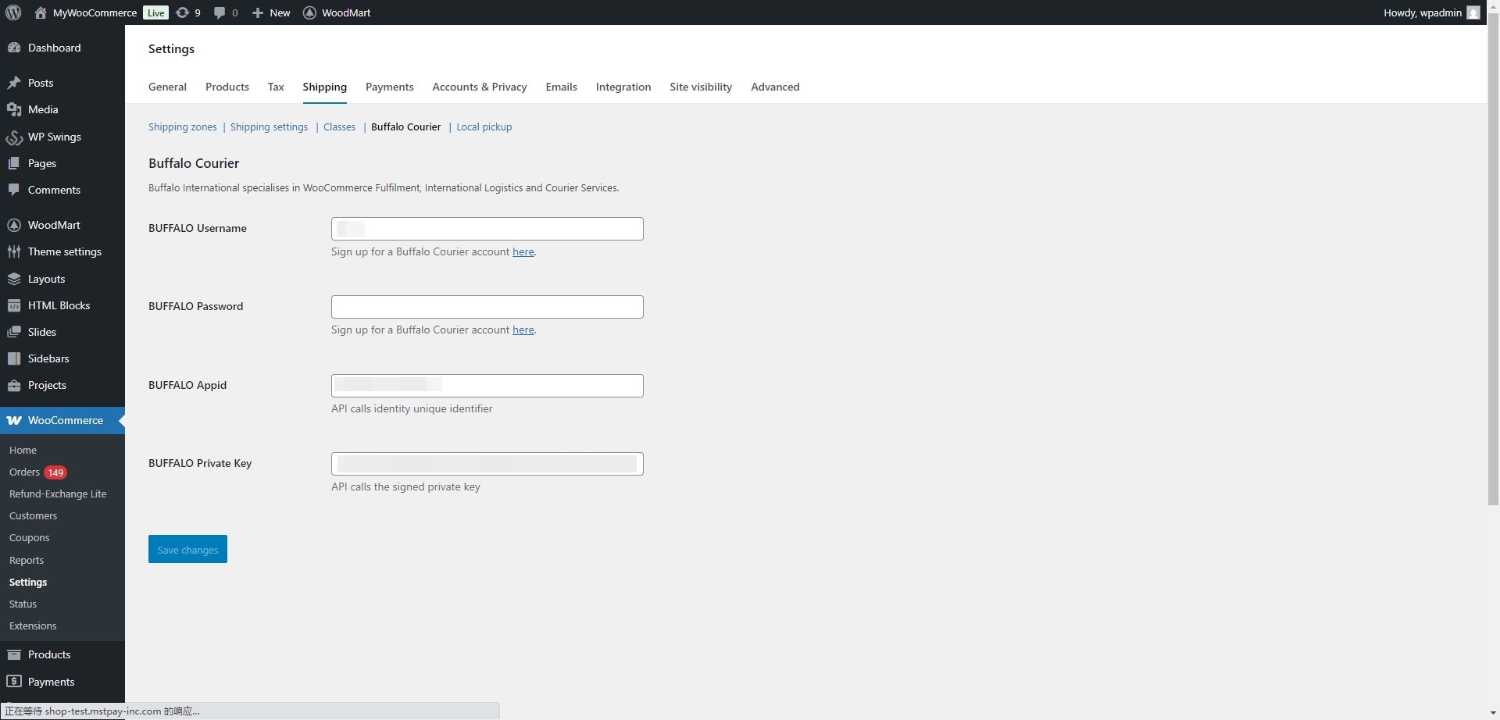Open the Site visibility tab
The image size is (1500, 720).
point(701,87)
